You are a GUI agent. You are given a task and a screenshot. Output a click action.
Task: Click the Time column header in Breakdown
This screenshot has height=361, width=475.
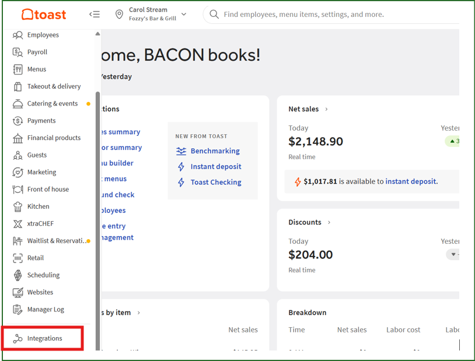[296, 330]
